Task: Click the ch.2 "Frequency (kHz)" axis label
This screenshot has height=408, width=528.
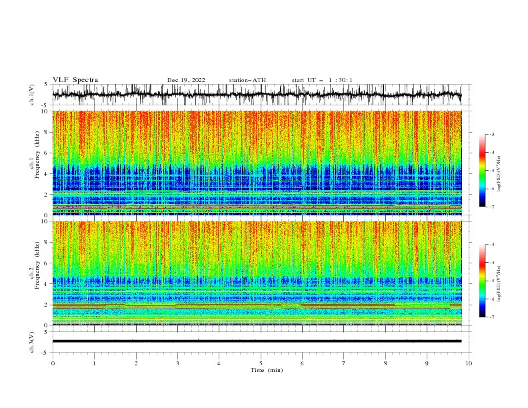Action: pos(37,265)
